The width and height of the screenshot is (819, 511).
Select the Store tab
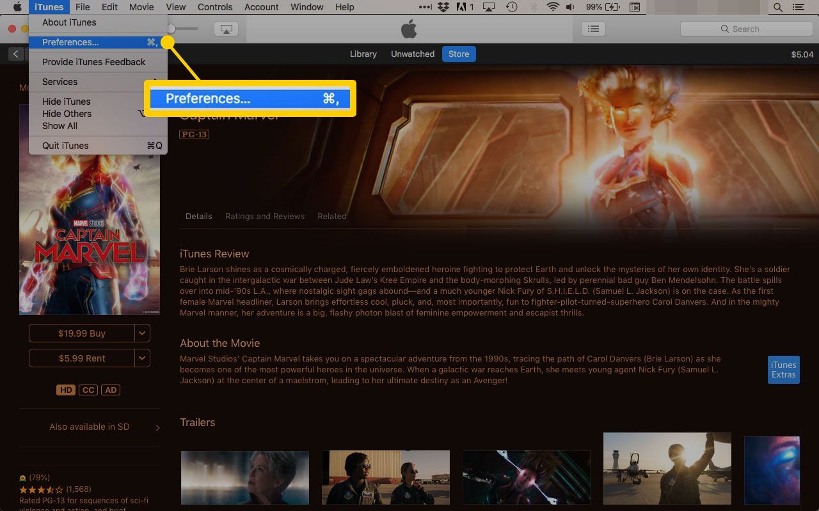[459, 54]
